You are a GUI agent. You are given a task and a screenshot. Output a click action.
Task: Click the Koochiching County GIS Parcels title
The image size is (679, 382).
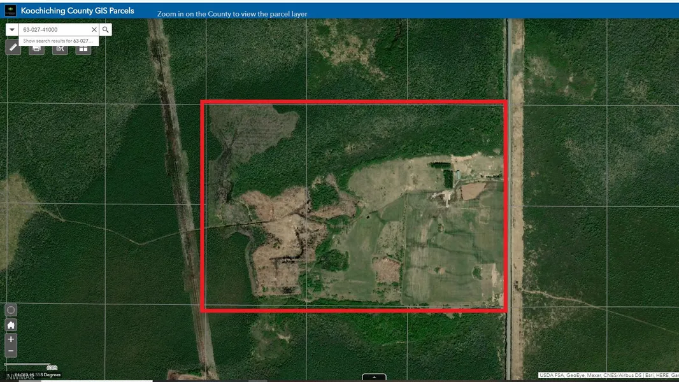77,11
